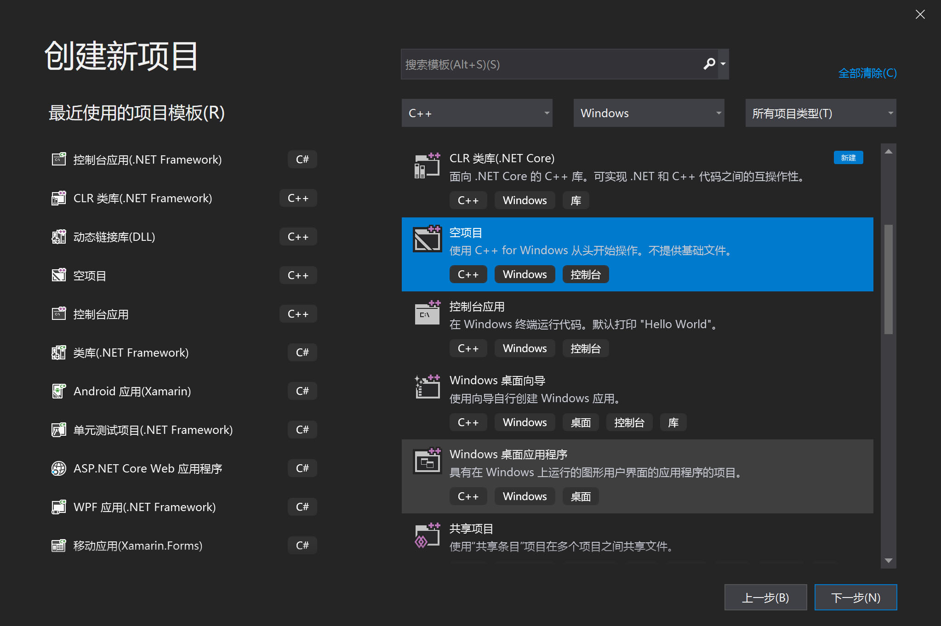The image size is (941, 626).
Task: Click the Windows 桌面向导 wizard icon
Action: (x=427, y=387)
